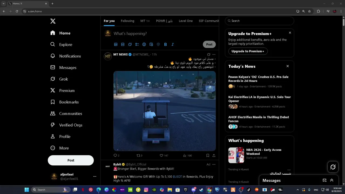
Task: Expand the Messages drawer
Action: 332,180
